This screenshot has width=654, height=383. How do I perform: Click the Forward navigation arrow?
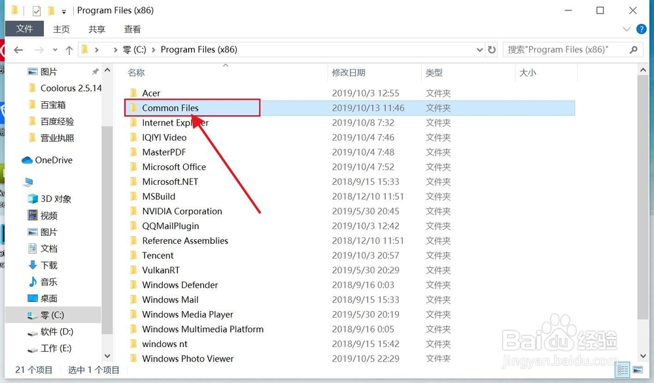pyautogui.click(x=39, y=50)
